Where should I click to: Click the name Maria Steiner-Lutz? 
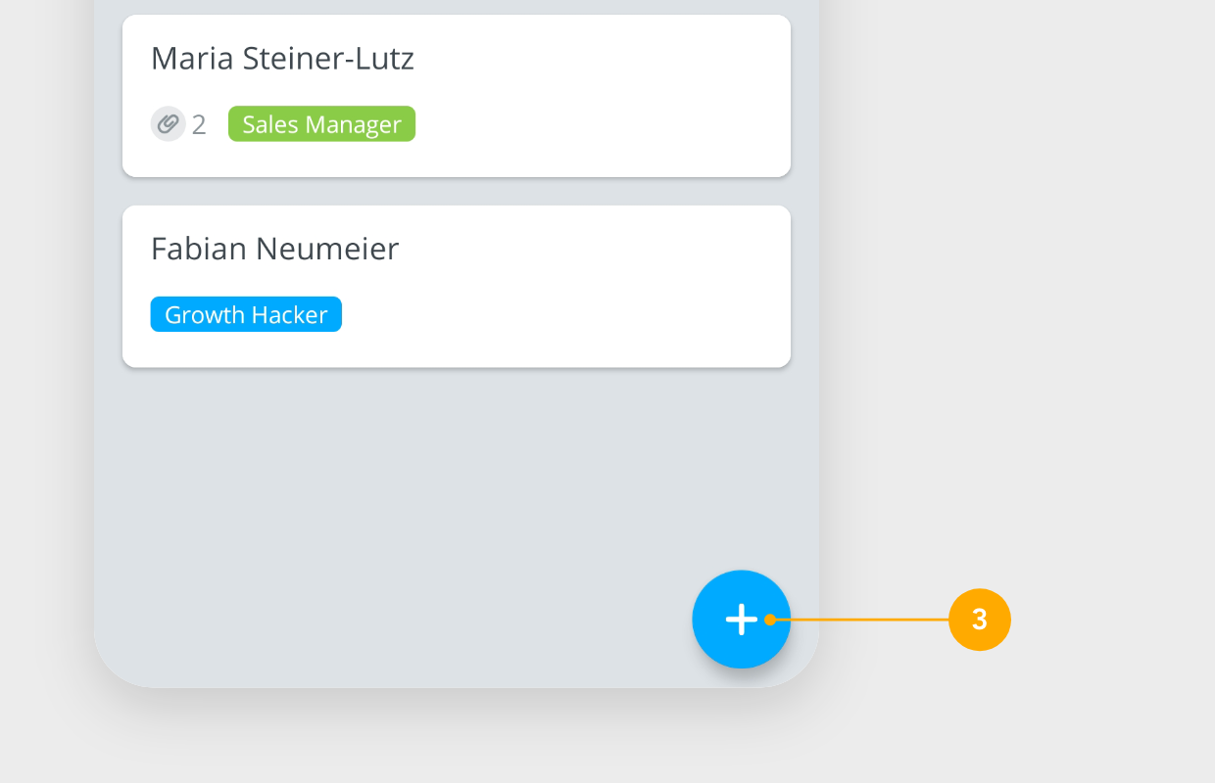(281, 58)
